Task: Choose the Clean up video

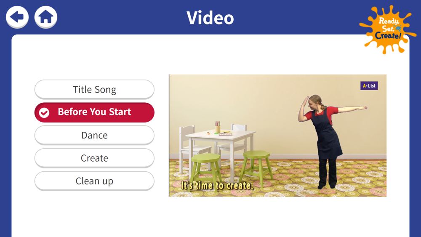Action: [94, 181]
